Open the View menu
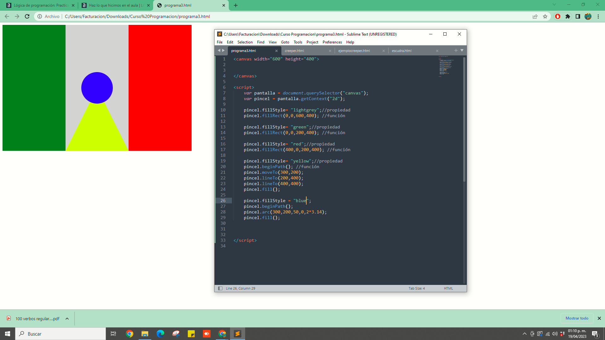 [x=273, y=42]
